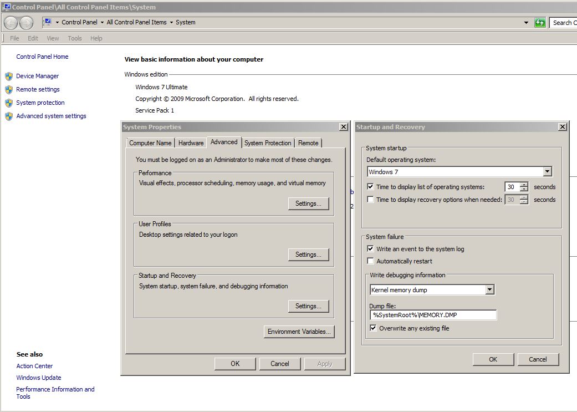The width and height of the screenshot is (577, 412).
Task: Click the Apply button in System Properties
Action: coord(325,364)
